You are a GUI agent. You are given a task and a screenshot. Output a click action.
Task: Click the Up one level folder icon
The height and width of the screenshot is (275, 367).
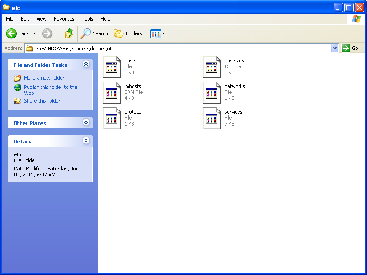[x=69, y=33]
